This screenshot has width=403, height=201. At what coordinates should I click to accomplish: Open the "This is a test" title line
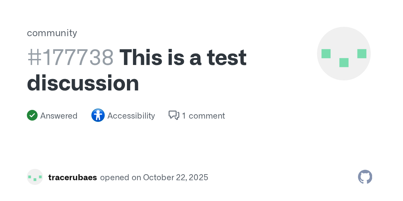click(183, 57)
